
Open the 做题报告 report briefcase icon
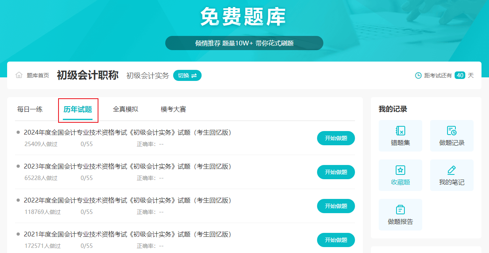(x=400, y=210)
